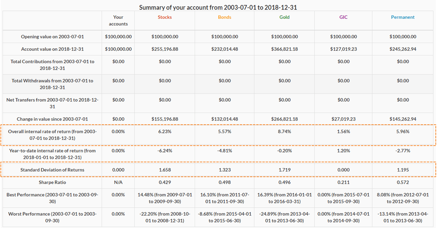Select the Sharpe Ratio row label

(x=52, y=182)
